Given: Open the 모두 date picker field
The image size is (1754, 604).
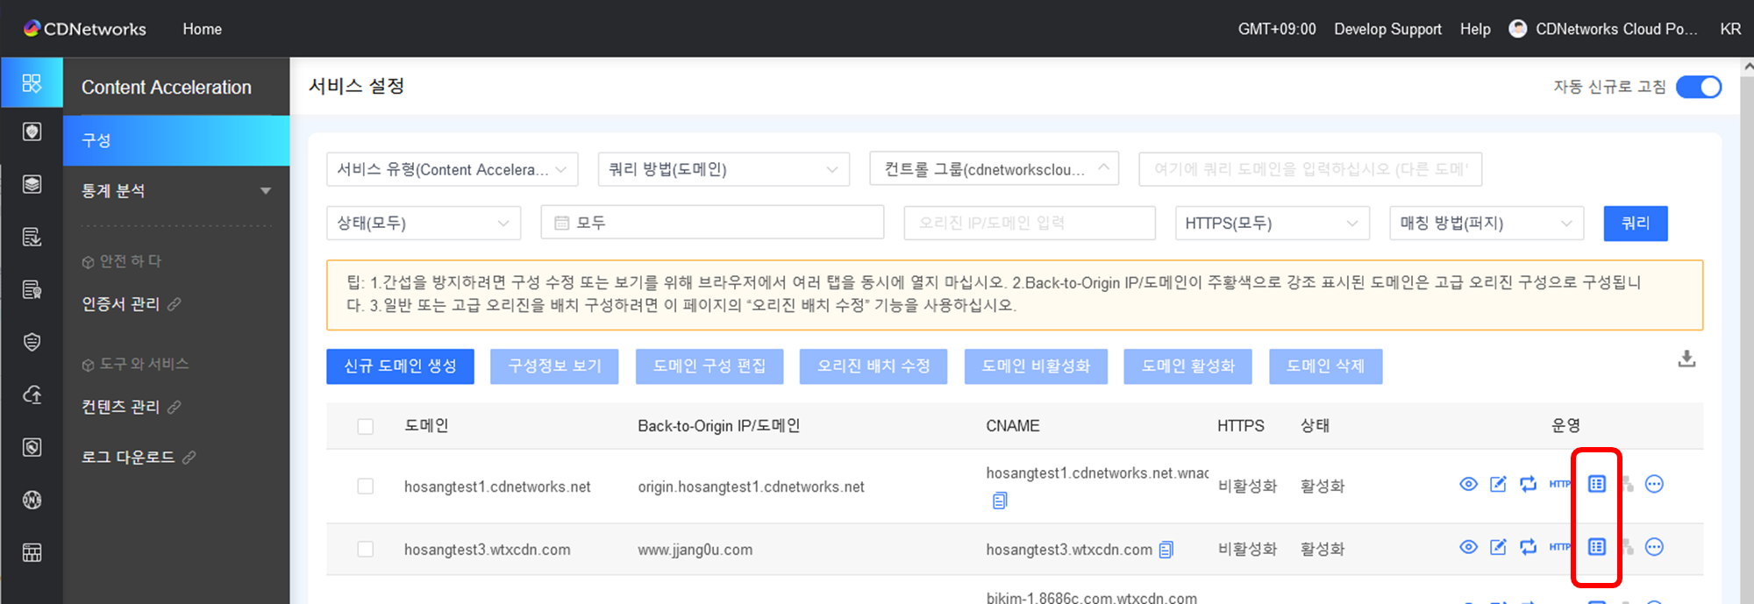Looking at the screenshot, I should (x=712, y=223).
